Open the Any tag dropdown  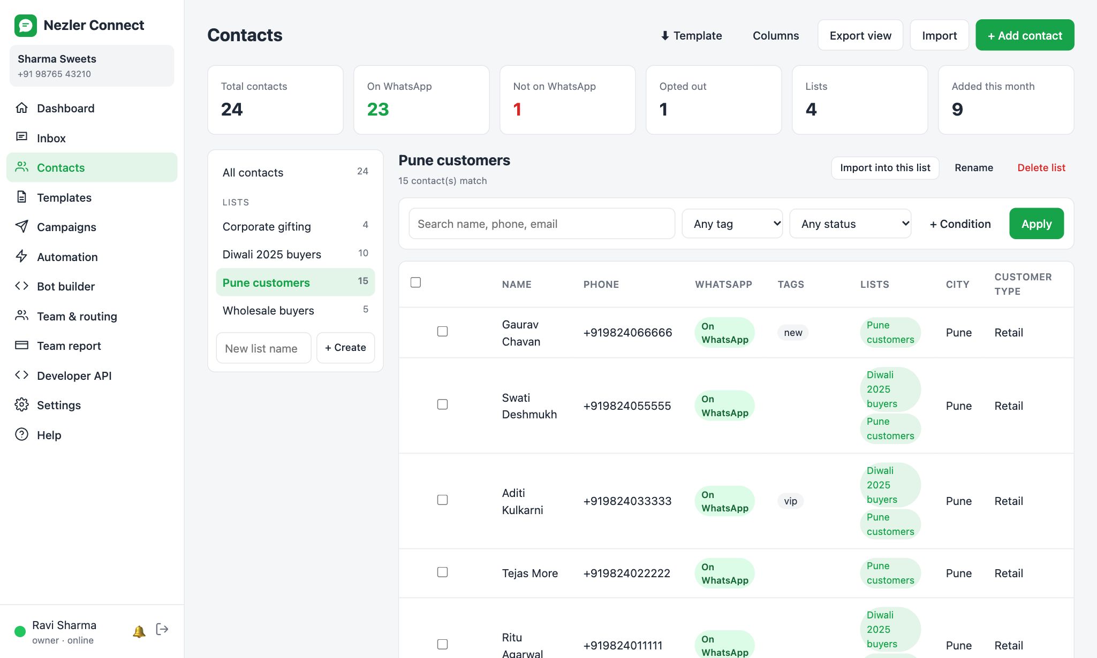coord(732,224)
